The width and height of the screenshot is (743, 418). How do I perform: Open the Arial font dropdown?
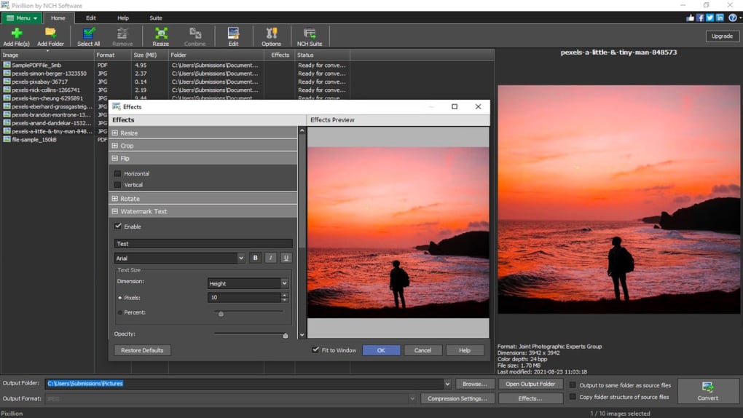pyautogui.click(x=240, y=258)
